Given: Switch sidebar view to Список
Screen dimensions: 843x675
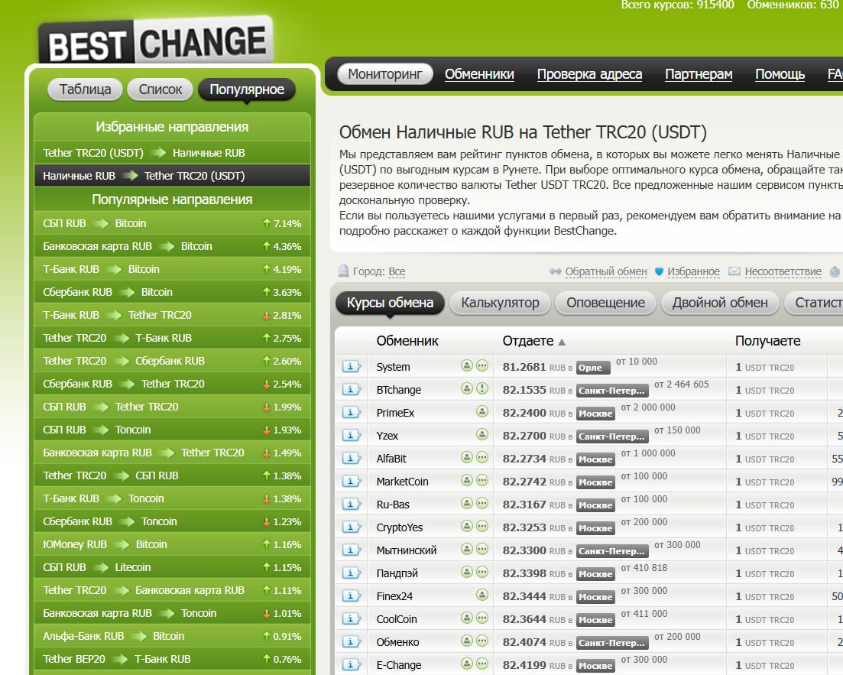Looking at the screenshot, I should coord(160,89).
